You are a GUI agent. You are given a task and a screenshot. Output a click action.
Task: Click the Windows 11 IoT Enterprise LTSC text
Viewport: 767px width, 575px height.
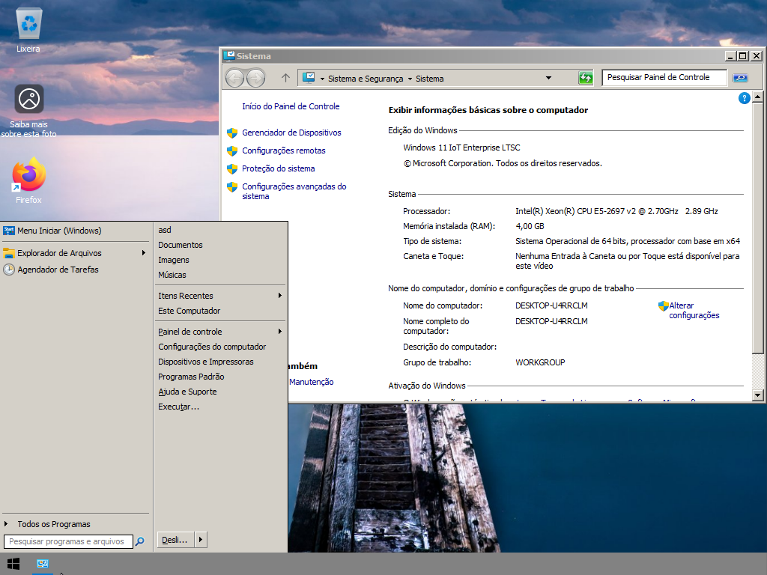[461, 147]
